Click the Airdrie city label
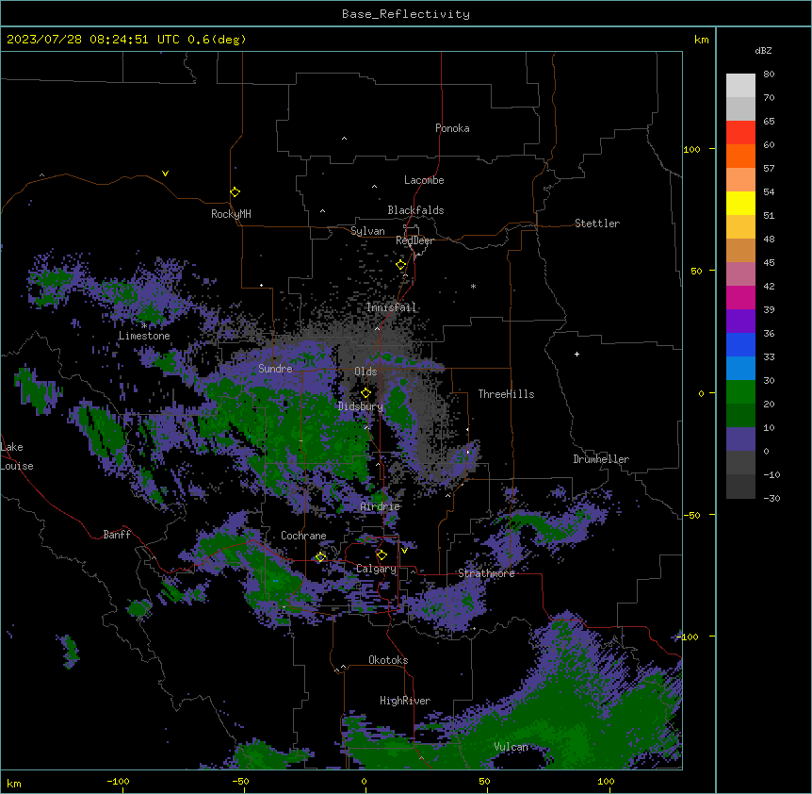The width and height of the screenshot is (812, 794). [x=380, y=506]
